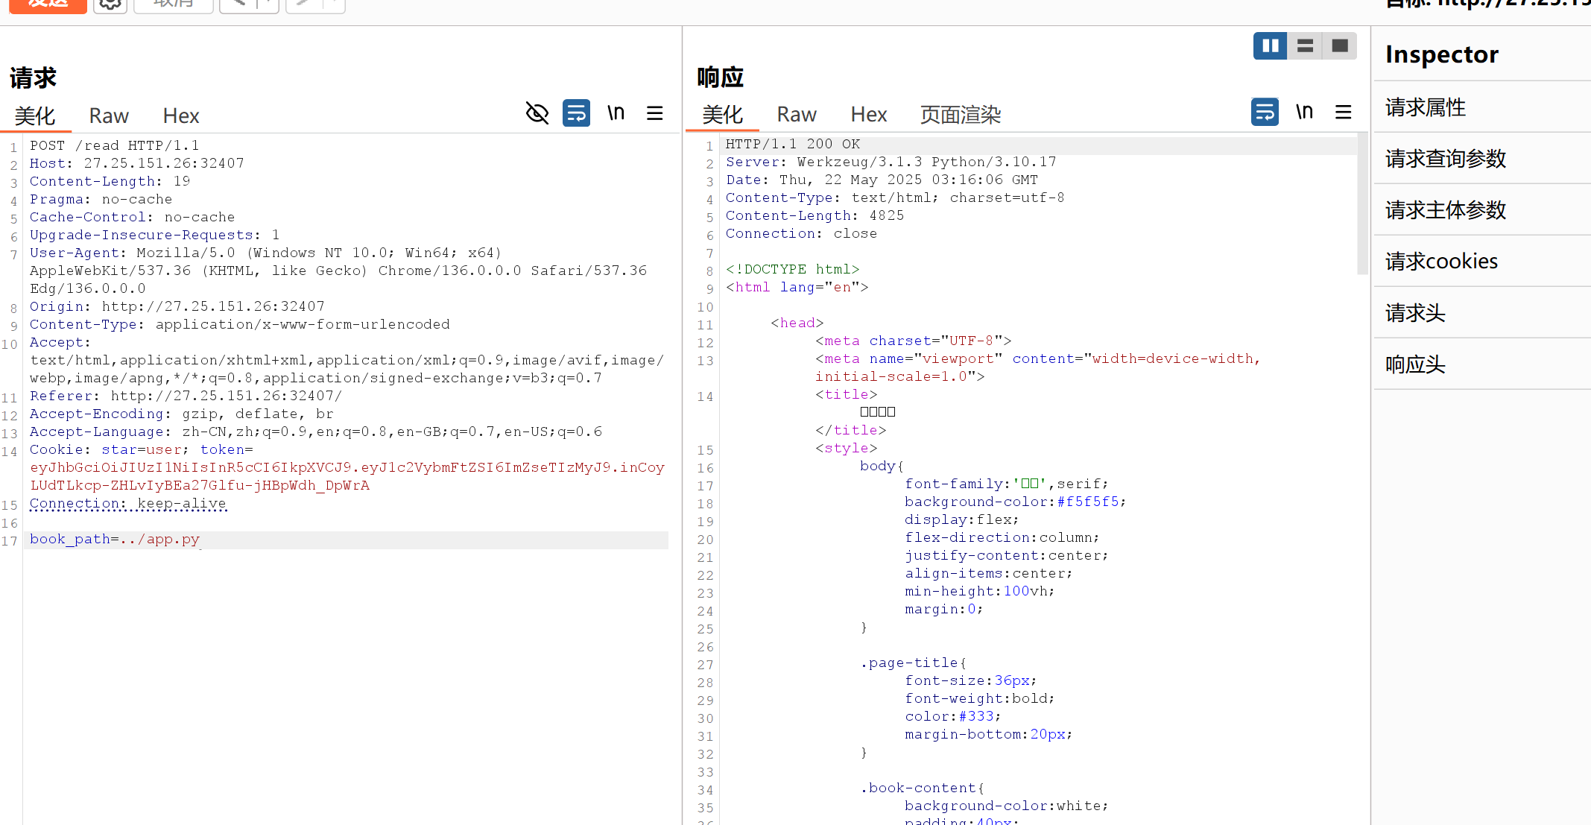This screenshot has height=825, width=1591.
Task: Click the Accept-Encoding header line
Action: (182, 414)
